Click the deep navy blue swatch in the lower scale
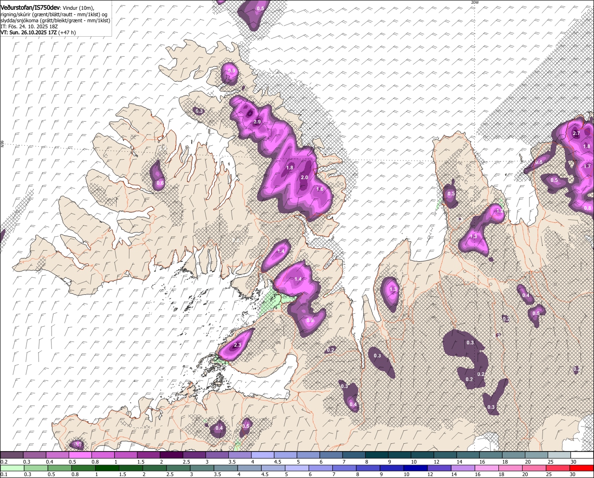This screenshot has width=594, height=478. (415, 468)
